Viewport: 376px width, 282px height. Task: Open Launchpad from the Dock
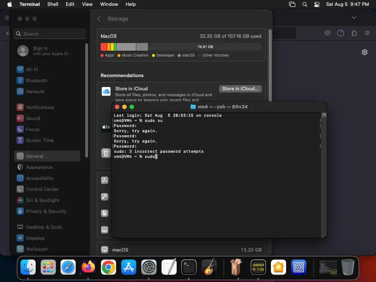click(x=48, y=267)
